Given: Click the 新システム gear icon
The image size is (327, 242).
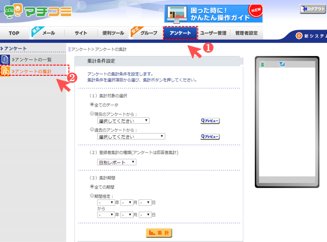Looking at the screenshot, I should click(299, 36).
